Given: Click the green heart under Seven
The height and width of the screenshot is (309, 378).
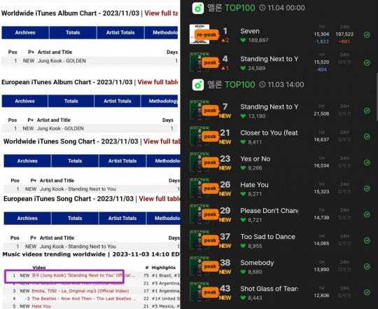Looking at the screenshot, I should pyautogui.click(x=243, y=40).
